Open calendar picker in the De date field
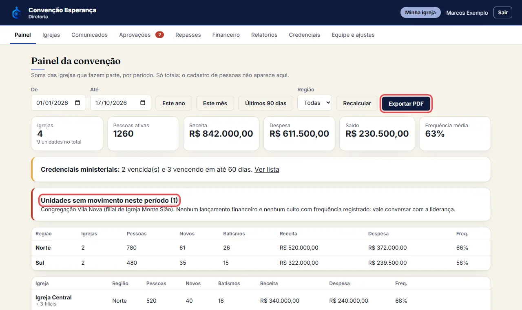This screenshot has width=522, height=310. tap(77, 103)
